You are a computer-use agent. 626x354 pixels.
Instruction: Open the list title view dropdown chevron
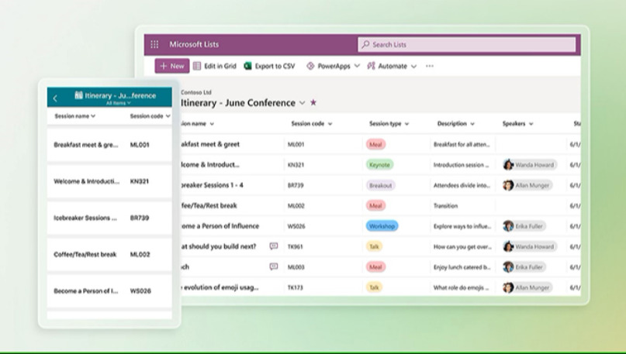click(x=302, y=102)
